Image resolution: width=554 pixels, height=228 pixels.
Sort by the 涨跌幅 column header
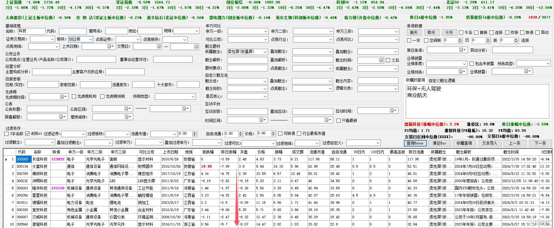click(208, 152)
